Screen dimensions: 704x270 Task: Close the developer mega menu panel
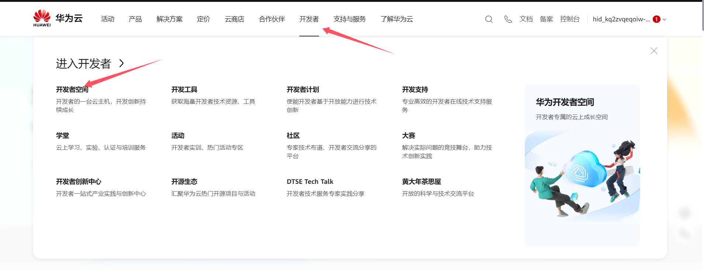point(654,51)
